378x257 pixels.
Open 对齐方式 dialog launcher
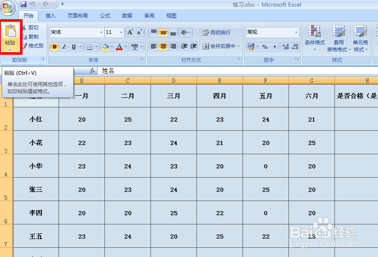coord(239,59)
